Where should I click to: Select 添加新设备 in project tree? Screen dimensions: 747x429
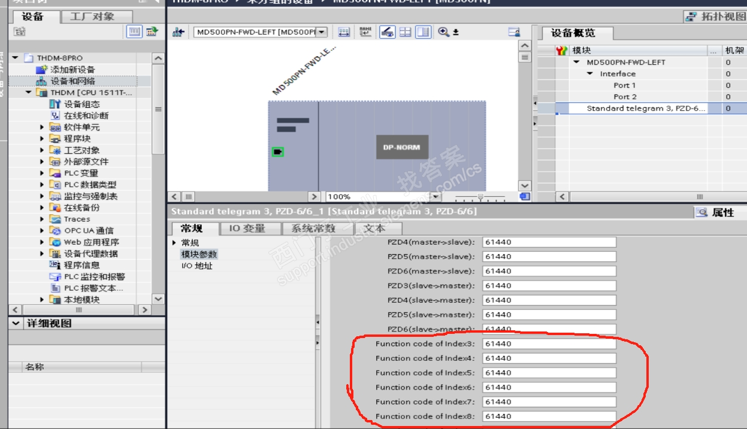point(72,69)
